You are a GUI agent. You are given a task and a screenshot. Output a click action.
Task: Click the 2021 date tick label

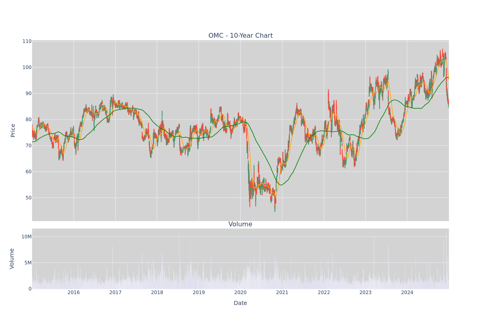[x=282, y=293]
